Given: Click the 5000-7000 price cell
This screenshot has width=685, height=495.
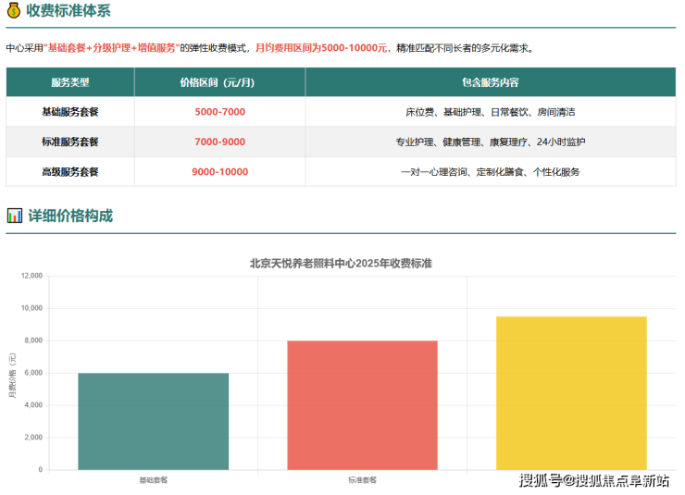Looking at the screenshot, I should pyautogui.click(x=219, y=112).
